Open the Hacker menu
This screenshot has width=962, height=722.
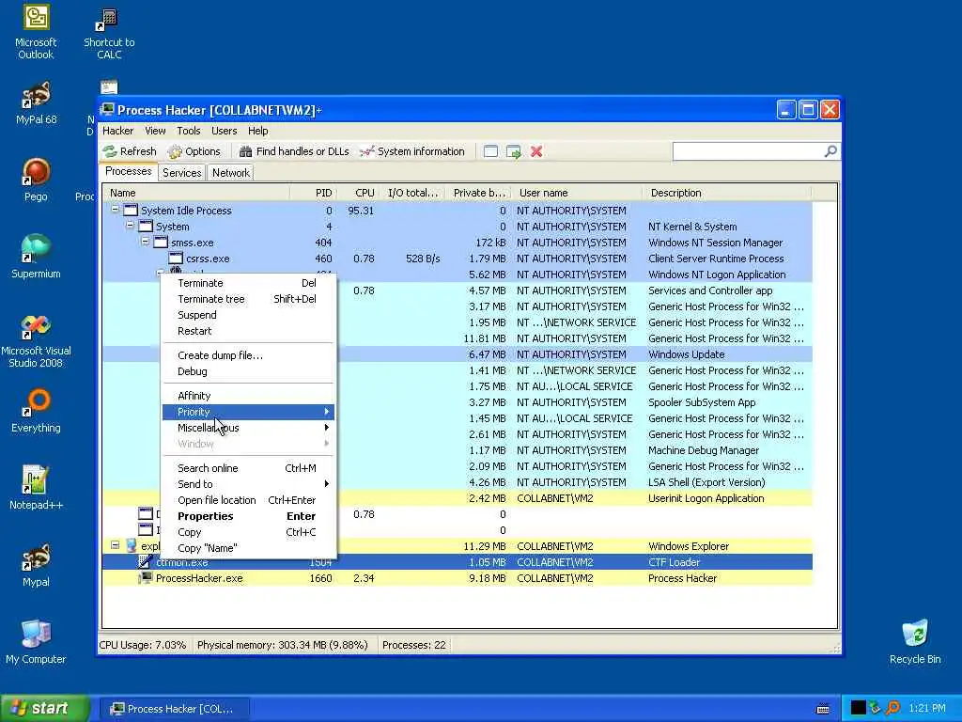[117, 131]
